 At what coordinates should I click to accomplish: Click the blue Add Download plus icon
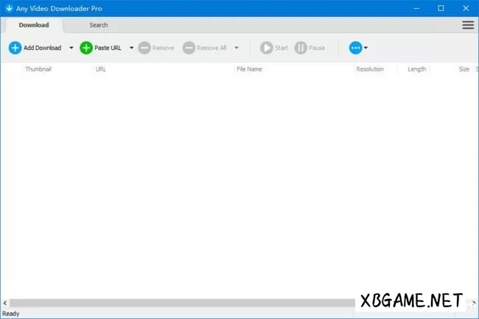point(15,48)
